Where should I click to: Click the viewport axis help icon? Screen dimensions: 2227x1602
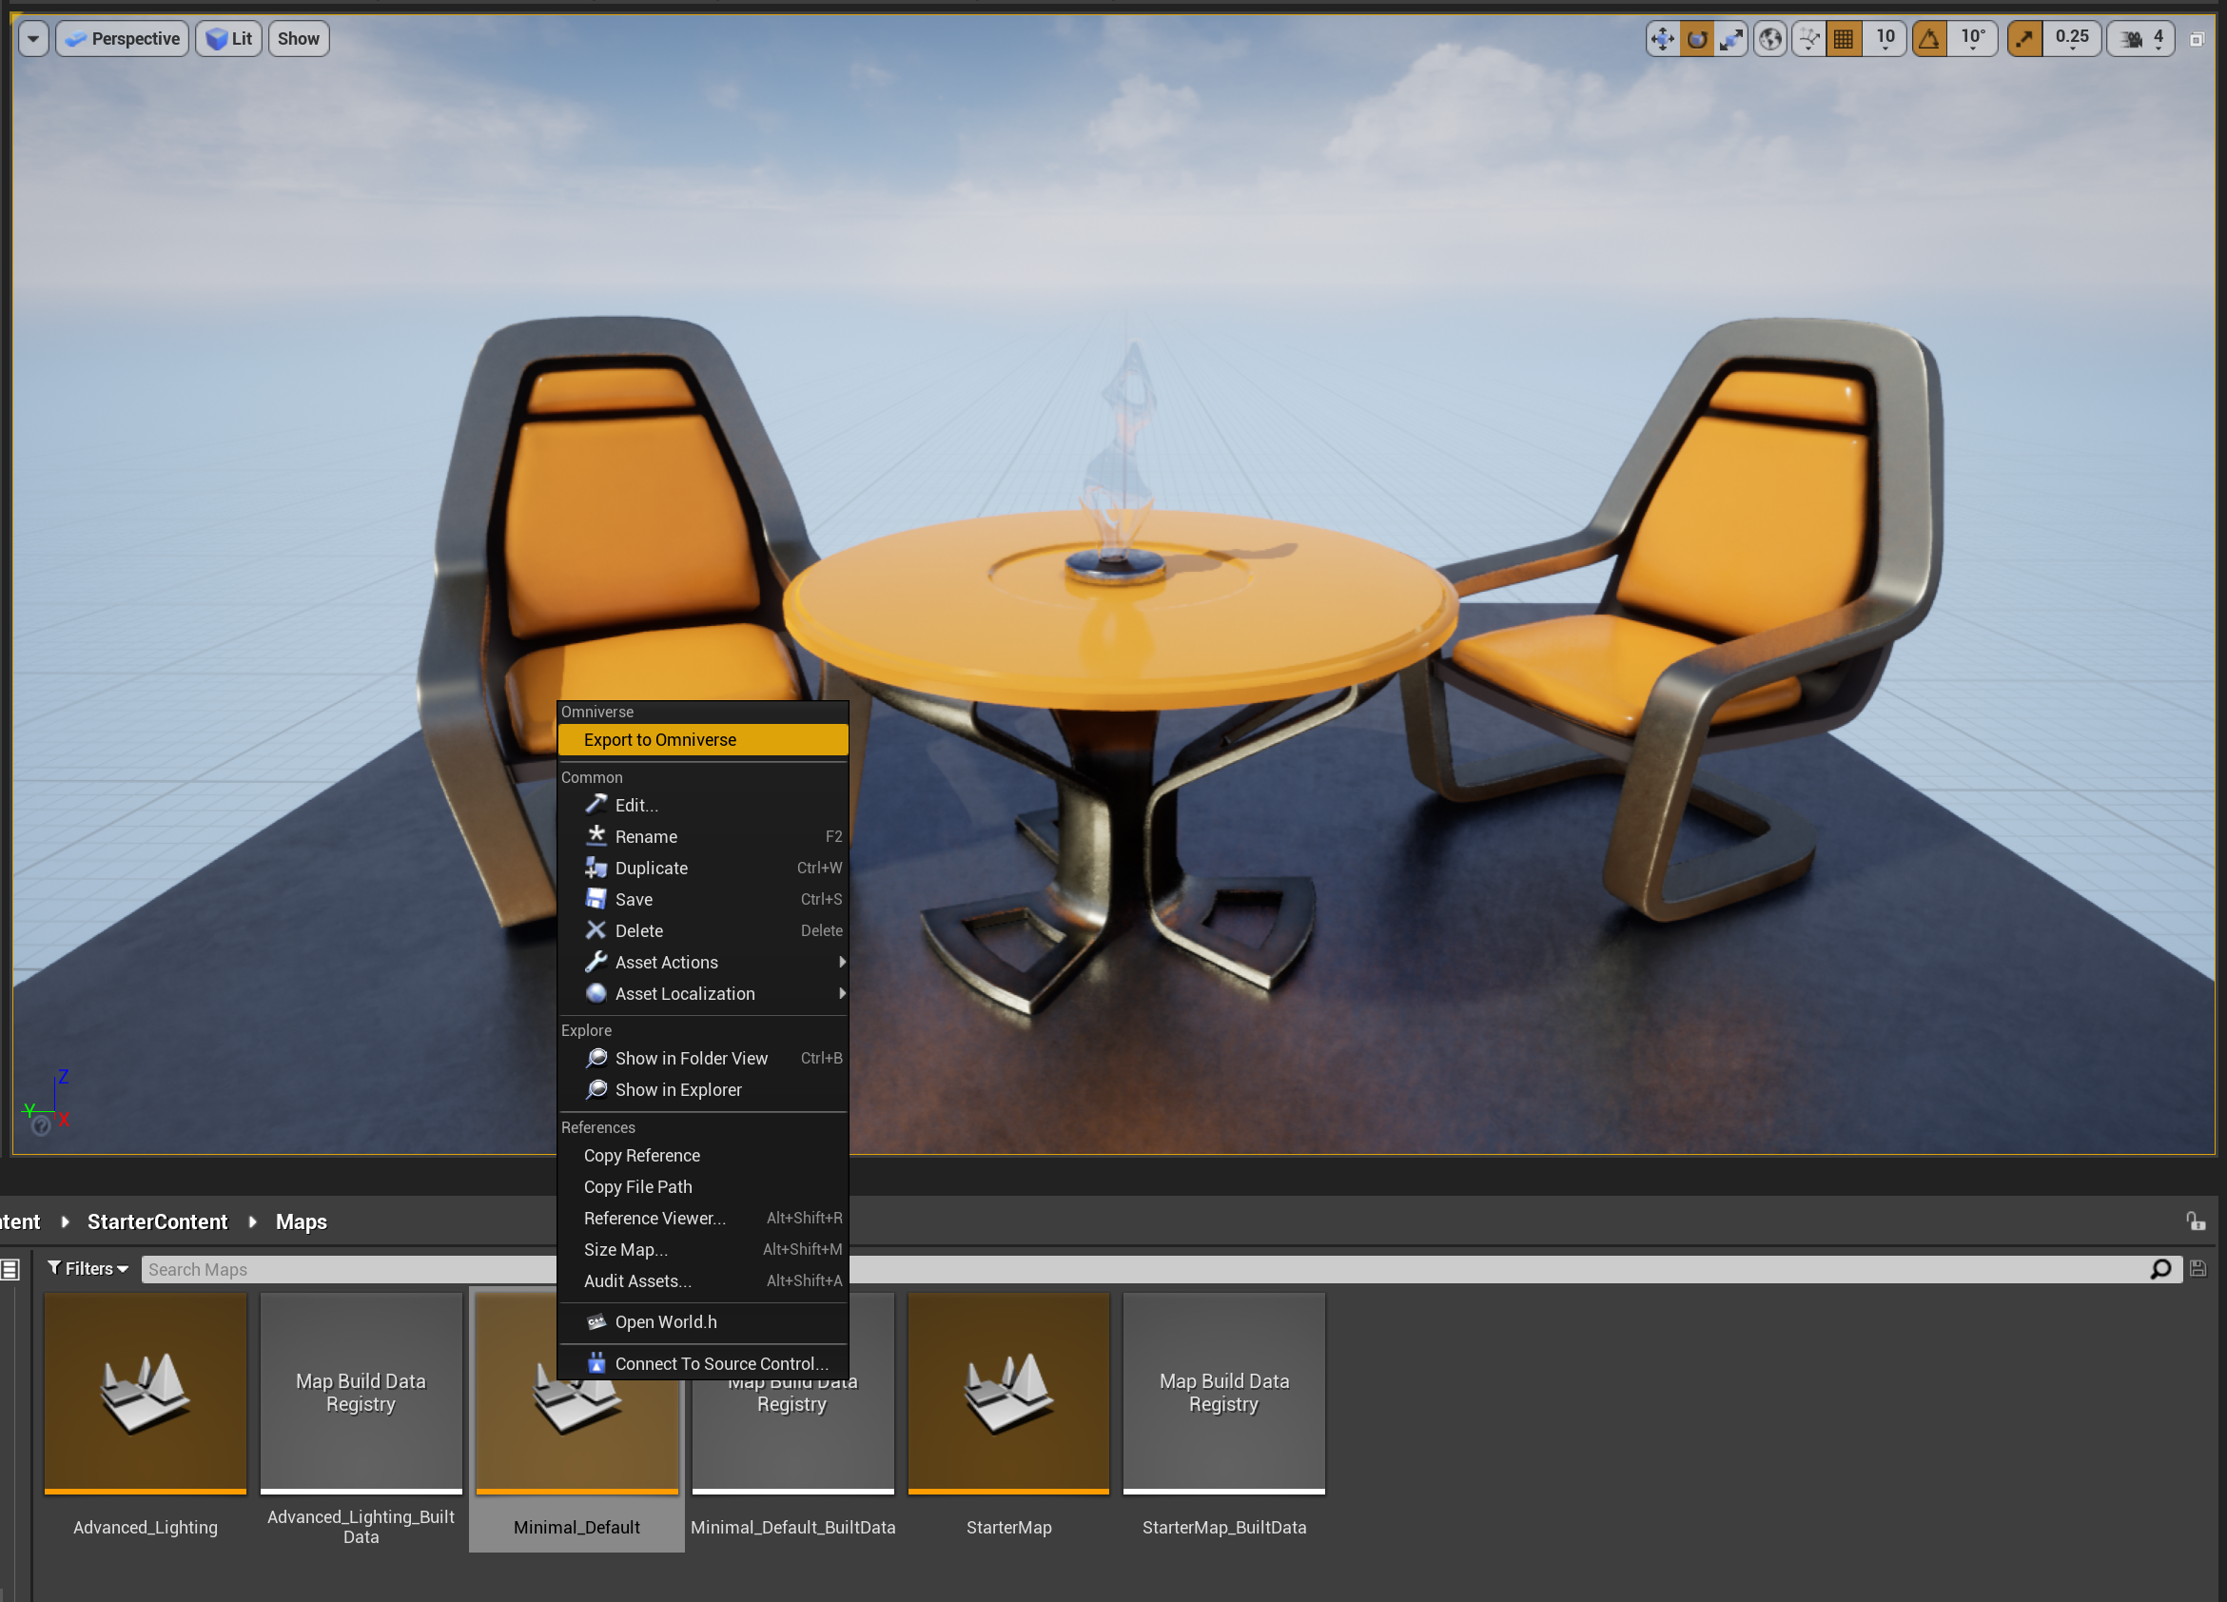[41, 1127]
